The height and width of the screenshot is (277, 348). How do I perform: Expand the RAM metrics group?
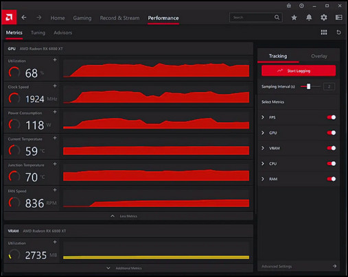(263, 179)
